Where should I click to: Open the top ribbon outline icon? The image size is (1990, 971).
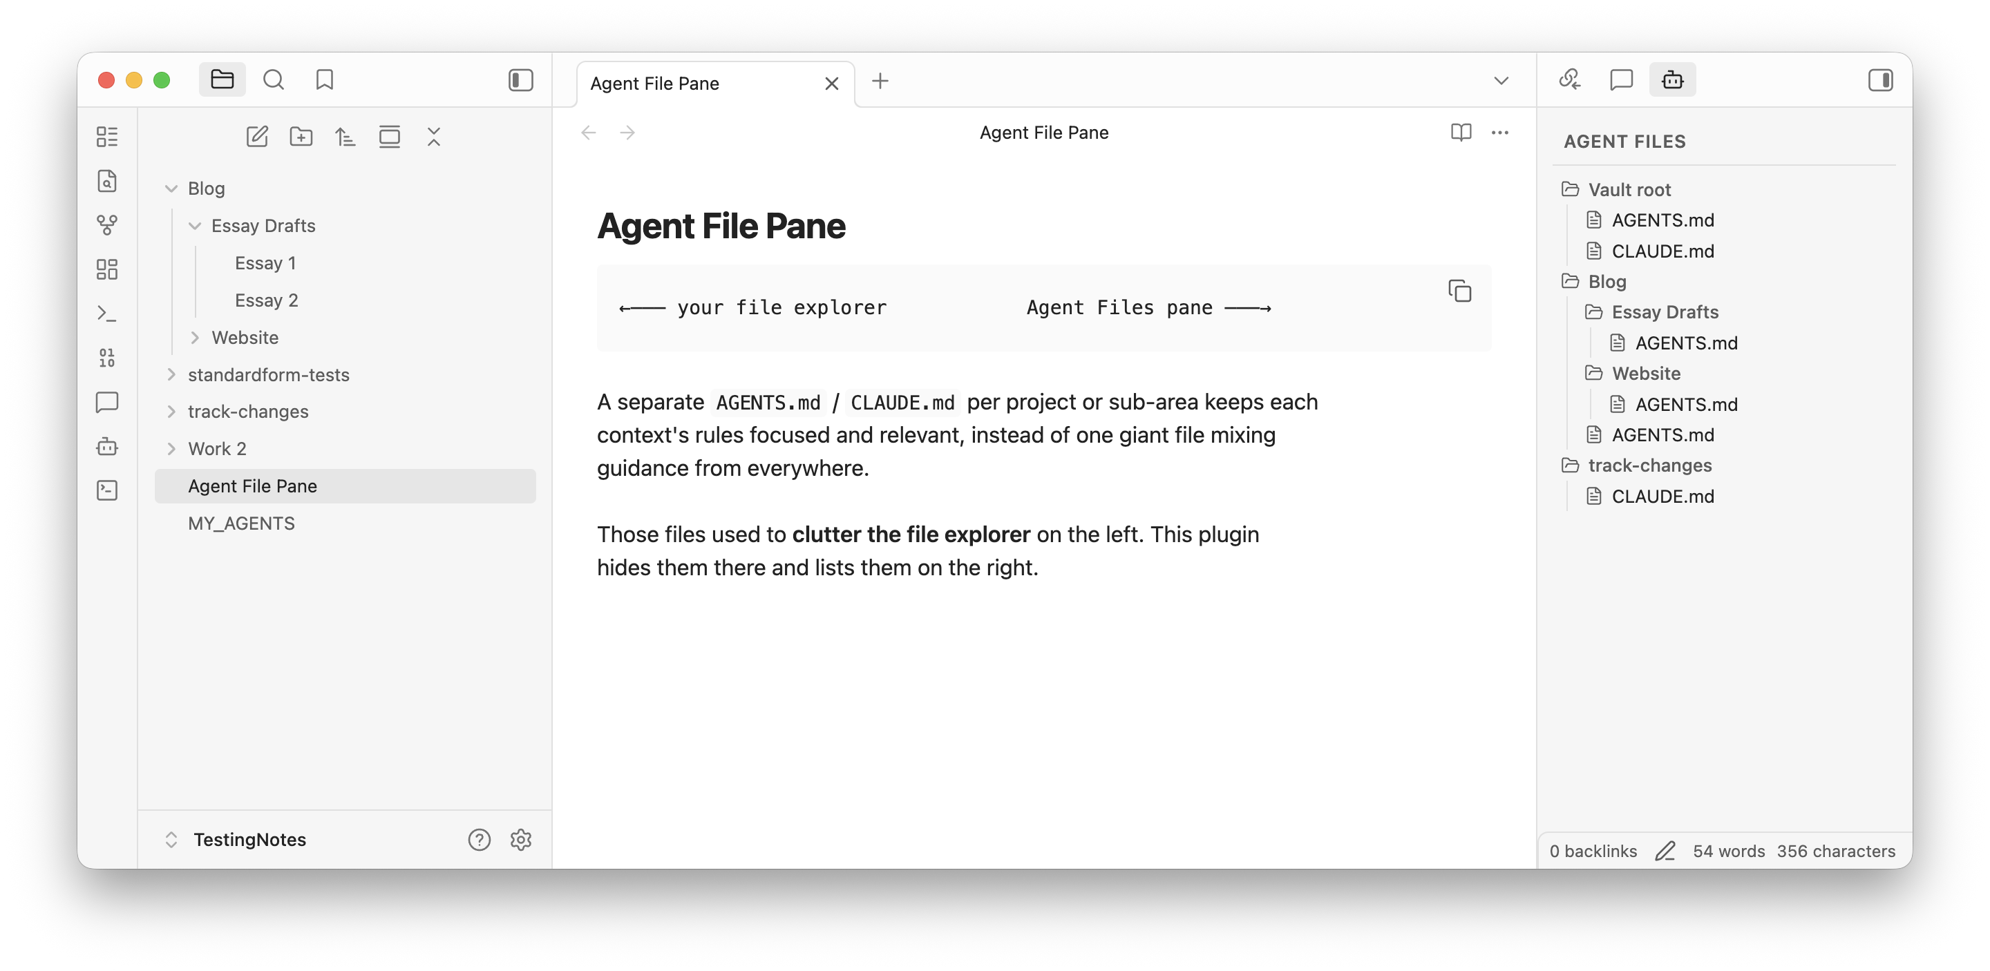pyautogui.click(x=107, y=137)
